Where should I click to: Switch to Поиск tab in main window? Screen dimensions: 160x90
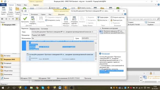[x=19, y=5]
